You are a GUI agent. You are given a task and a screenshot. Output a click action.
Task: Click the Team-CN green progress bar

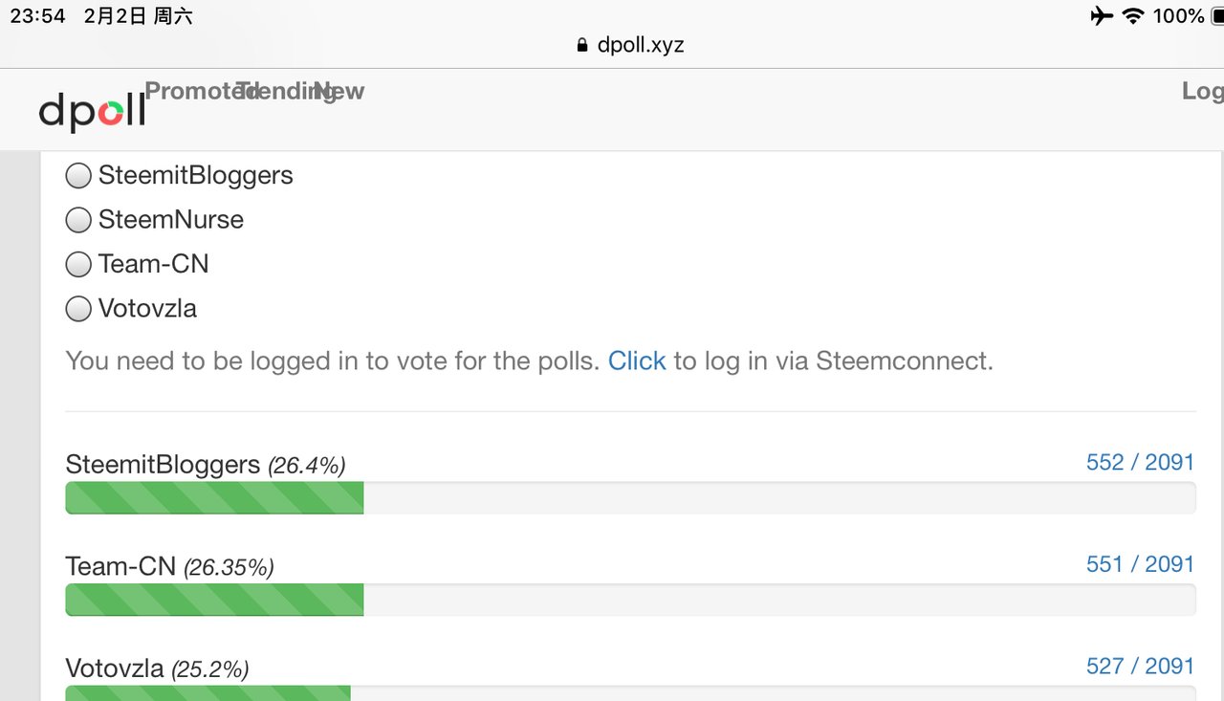point(214,600)
